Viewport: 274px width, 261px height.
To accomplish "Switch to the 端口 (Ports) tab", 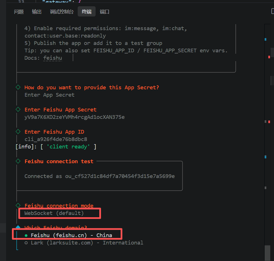I will pyautogui.click(x=104, y=12).
